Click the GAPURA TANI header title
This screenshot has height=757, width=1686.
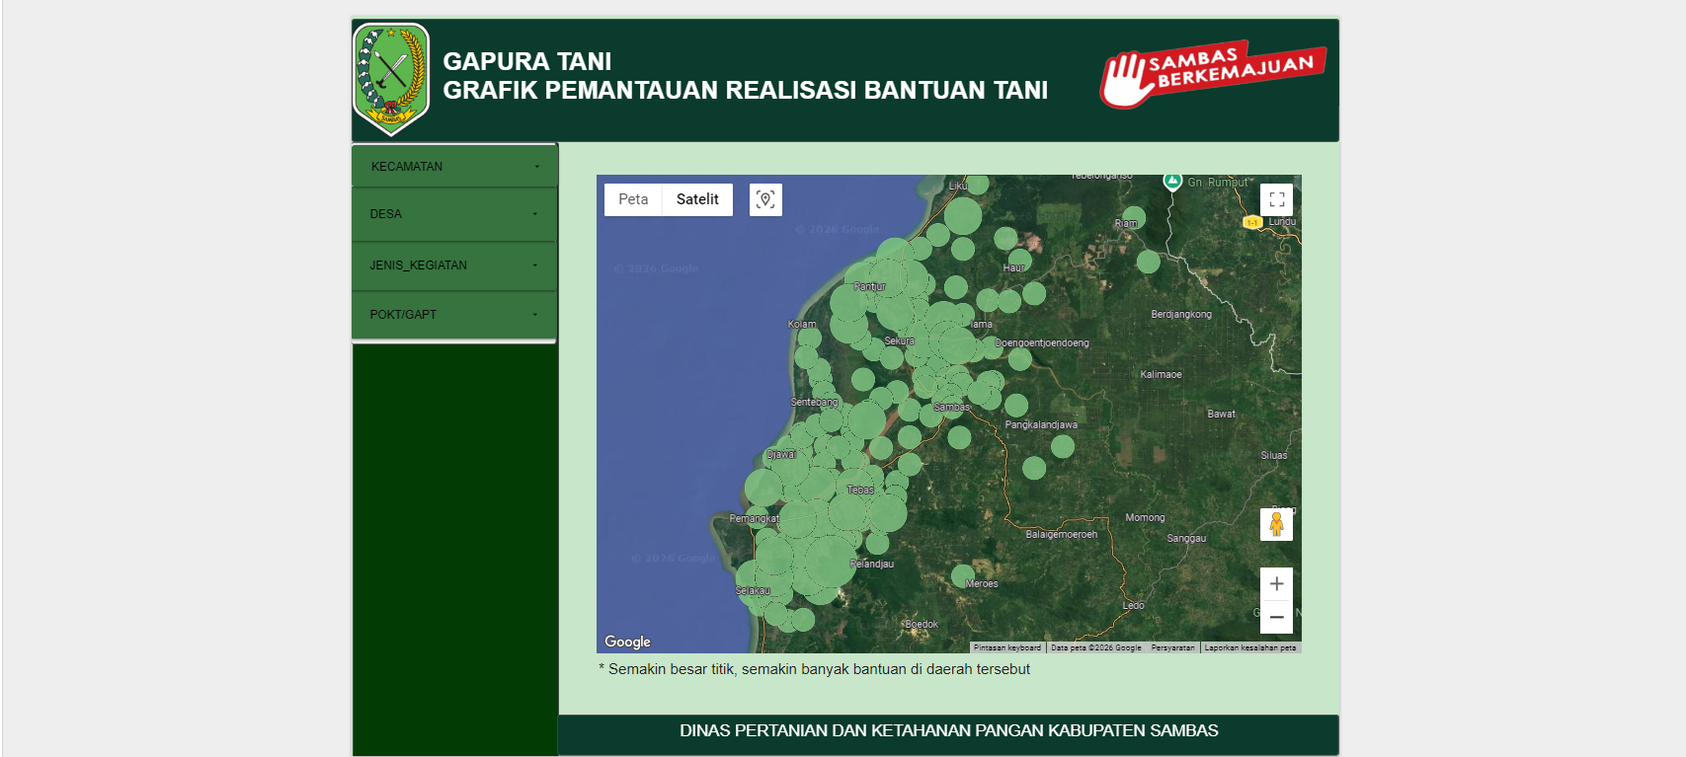coord(527,61)
